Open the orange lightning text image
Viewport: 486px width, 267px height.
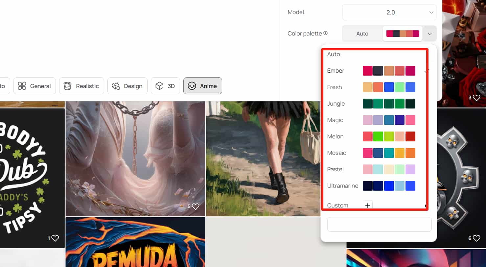(x=135, y=242)
